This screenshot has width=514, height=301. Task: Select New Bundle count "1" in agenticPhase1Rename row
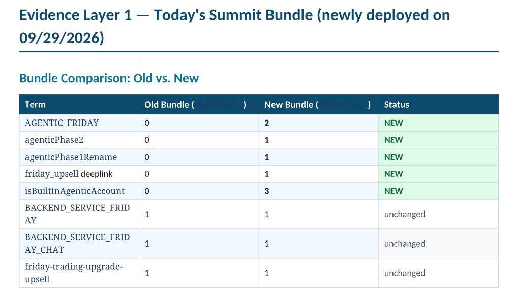[x=267, y=157]
